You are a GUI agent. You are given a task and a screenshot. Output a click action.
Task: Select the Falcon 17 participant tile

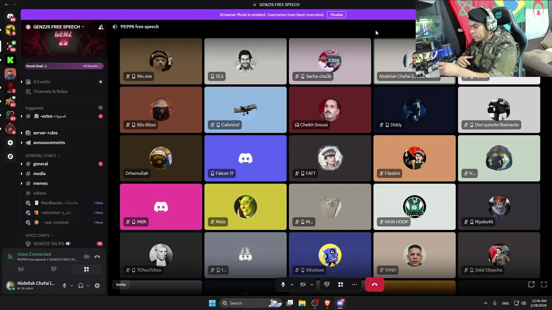[245, 158]
